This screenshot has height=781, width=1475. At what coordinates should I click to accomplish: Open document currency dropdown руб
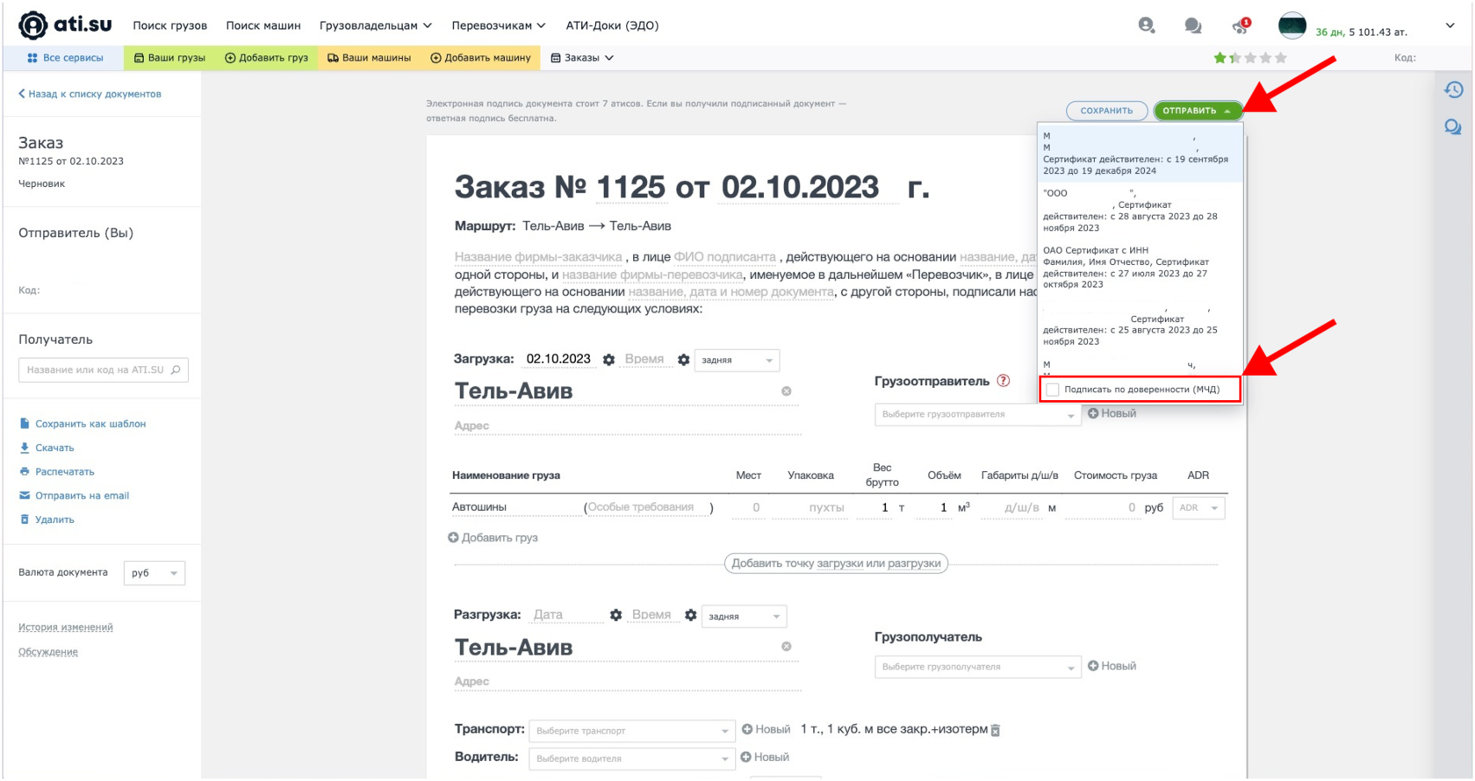pyautogui.click(x=154, y=573)
